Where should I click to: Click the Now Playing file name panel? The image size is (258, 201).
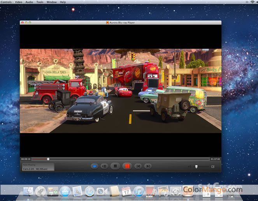37,167
